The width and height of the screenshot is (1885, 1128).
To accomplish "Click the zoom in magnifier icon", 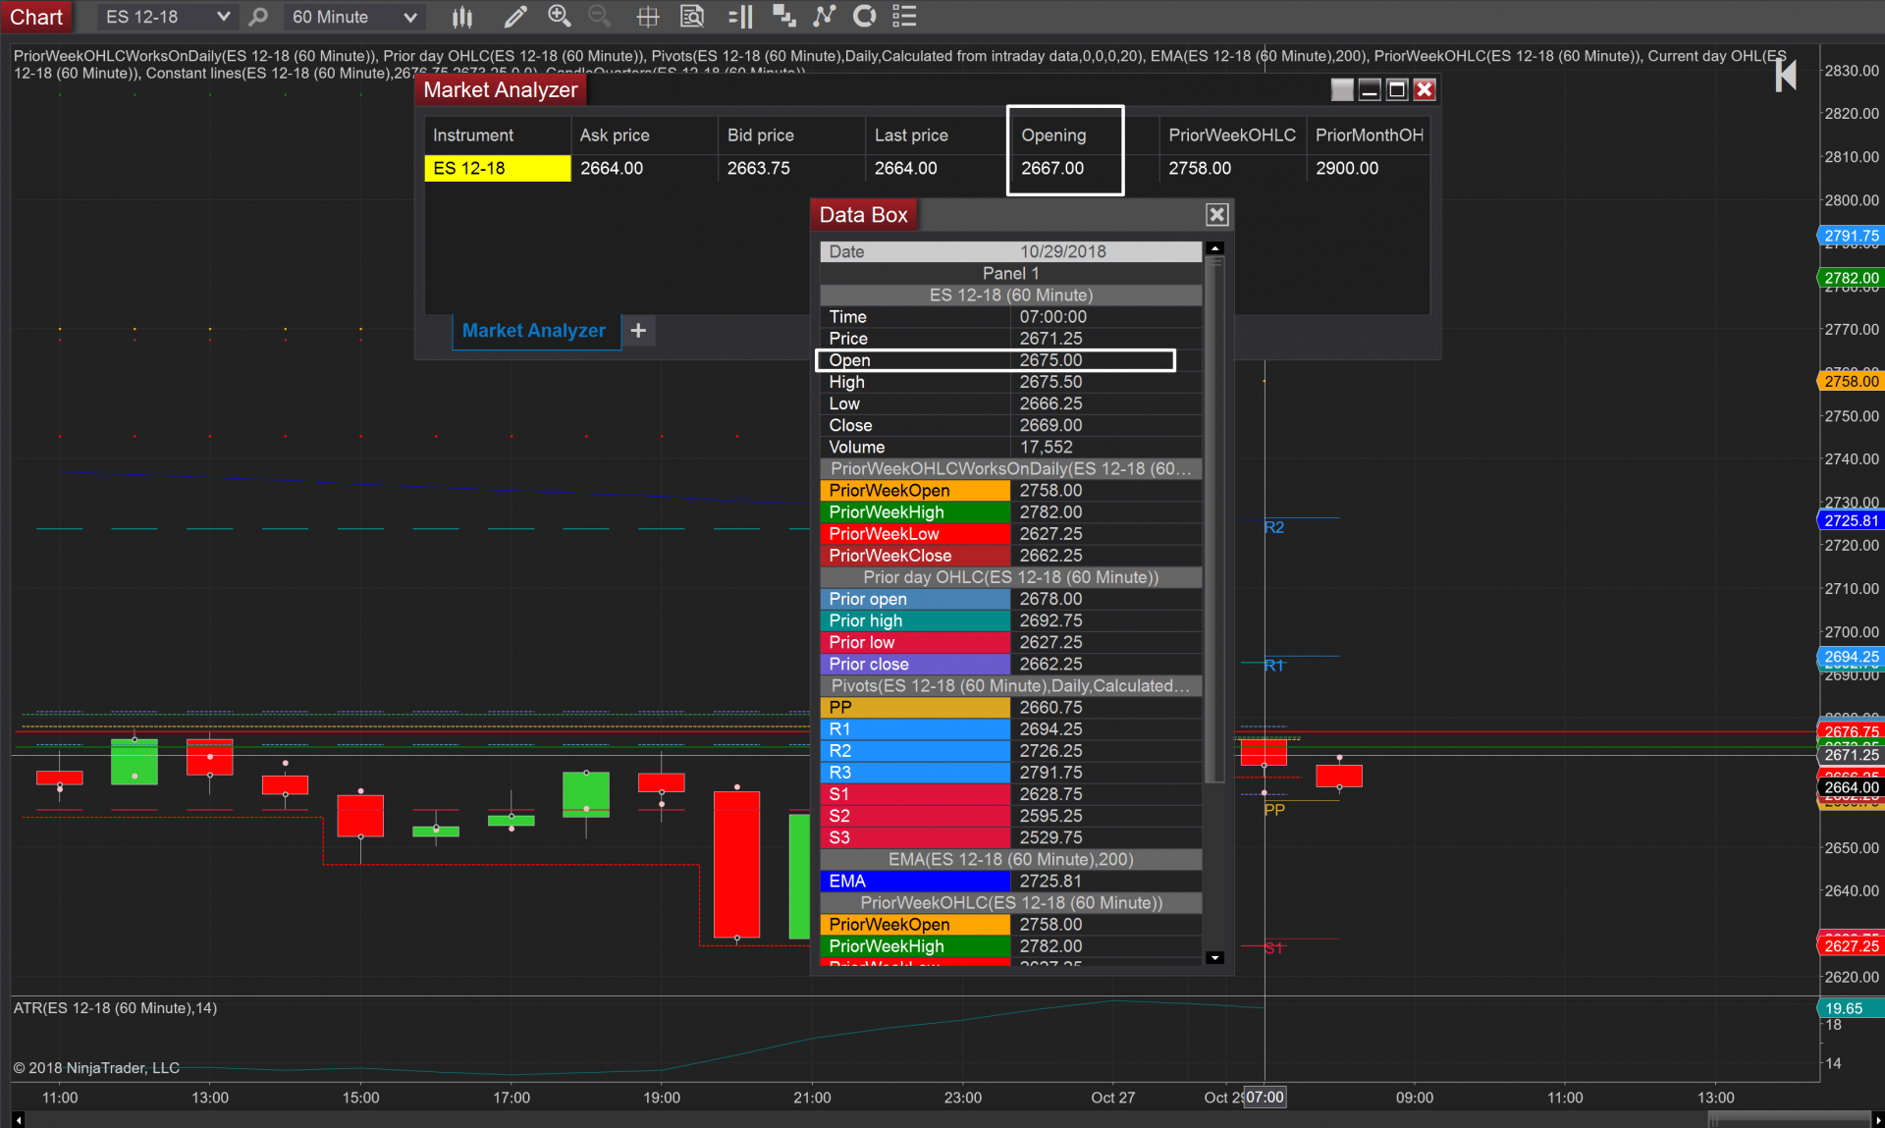I will tap(559, 16).
